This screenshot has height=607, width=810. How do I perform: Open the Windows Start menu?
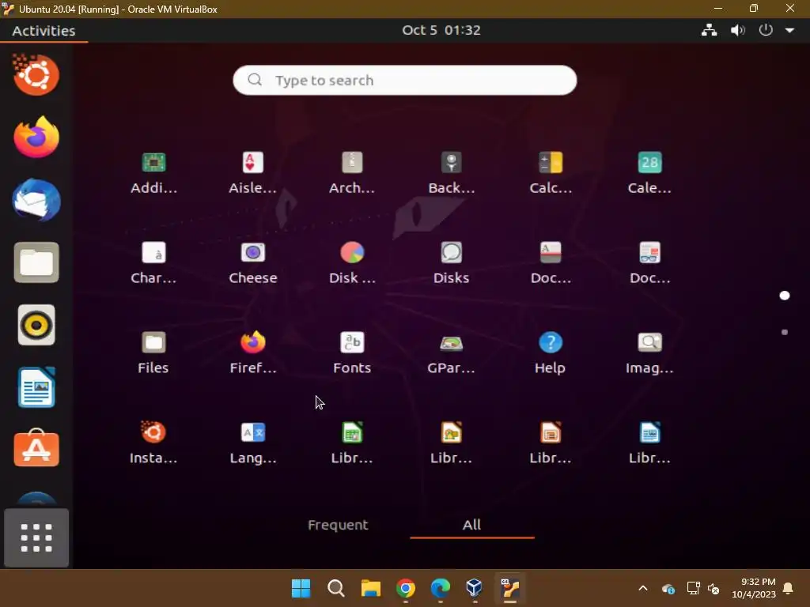[301, 588]
